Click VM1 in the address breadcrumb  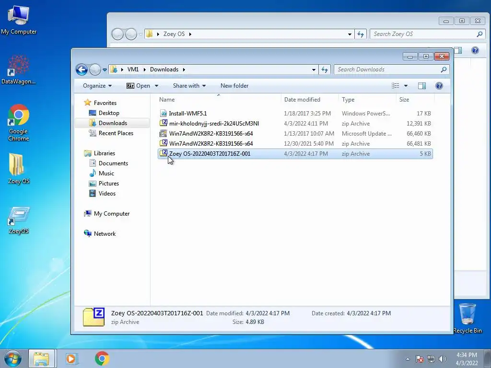click(x=133, y=69)
